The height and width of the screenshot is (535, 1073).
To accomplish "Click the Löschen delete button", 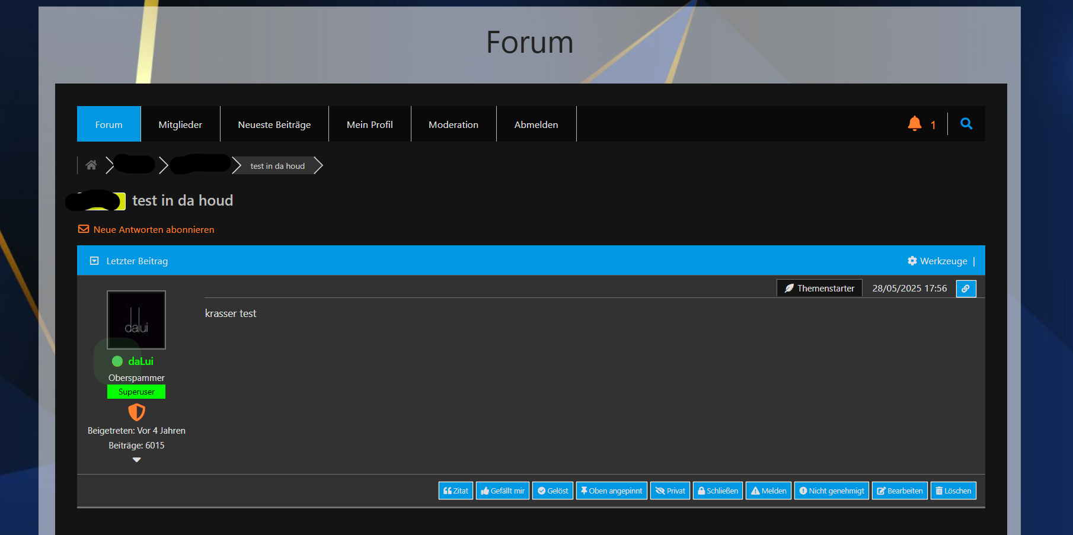I will (x=953, y=491).
